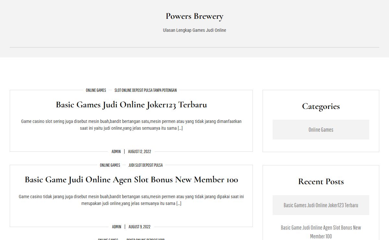Click Admin author under Agen Slot post
This screenshot has height=240, width=389.
click(x=116, y=227)
